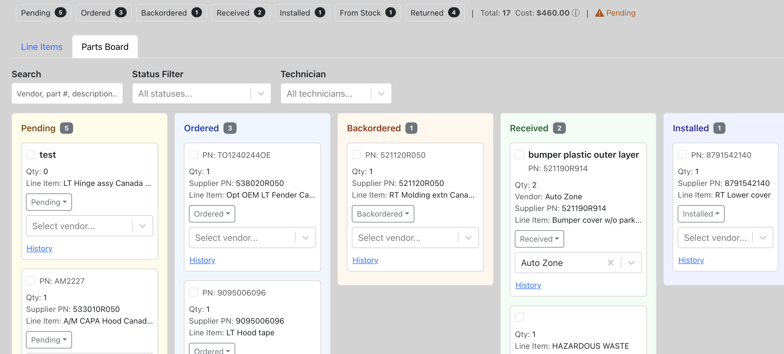The image size is (784, 354).
Task: Open Pending status dropdown on AM2227 card
Action: pos(49,340)
